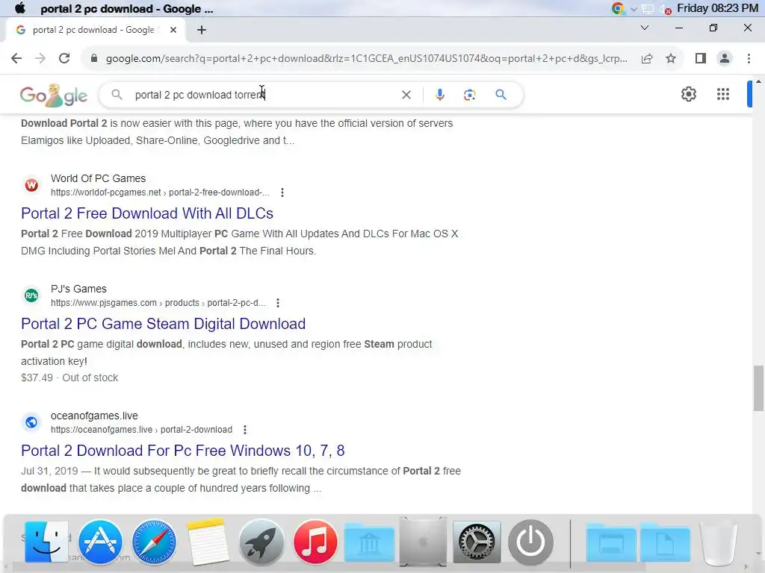This screenshot has width=765, height=573.
Task: Open Portal 2 Download For Pc Free Windows link
Action: tap(182, 451)
